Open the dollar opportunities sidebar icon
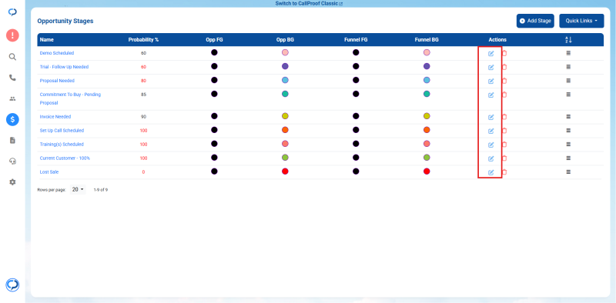The image size is (616, 303). click(12, 119)
